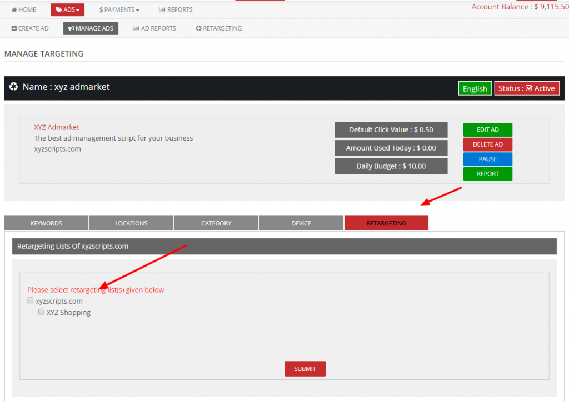Expand the PAYMENTS dropdown
The height and width of the screenshot is (401, 569).
point(118,9)
